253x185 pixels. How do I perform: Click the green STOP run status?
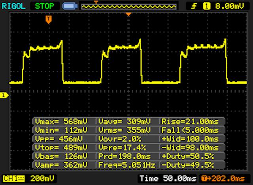(x=45, y=6)
